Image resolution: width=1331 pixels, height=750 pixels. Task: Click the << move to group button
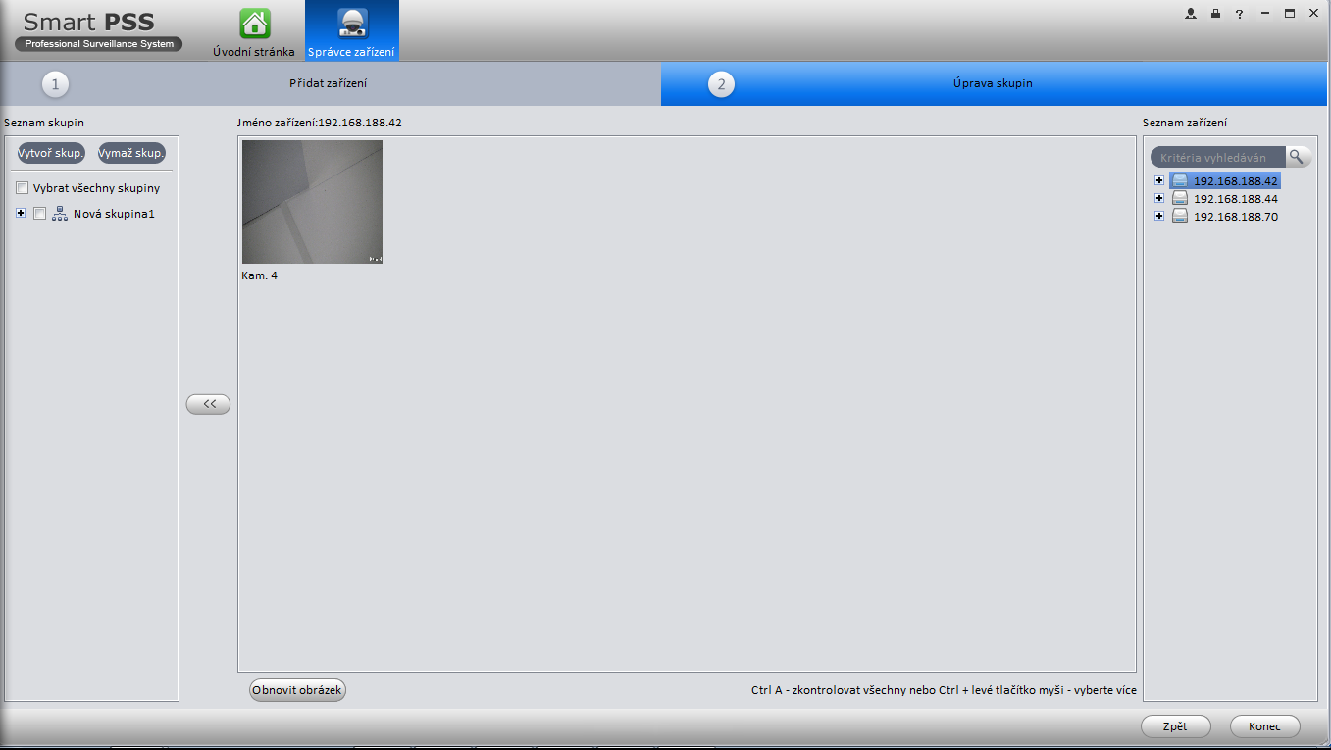(208, 404)
